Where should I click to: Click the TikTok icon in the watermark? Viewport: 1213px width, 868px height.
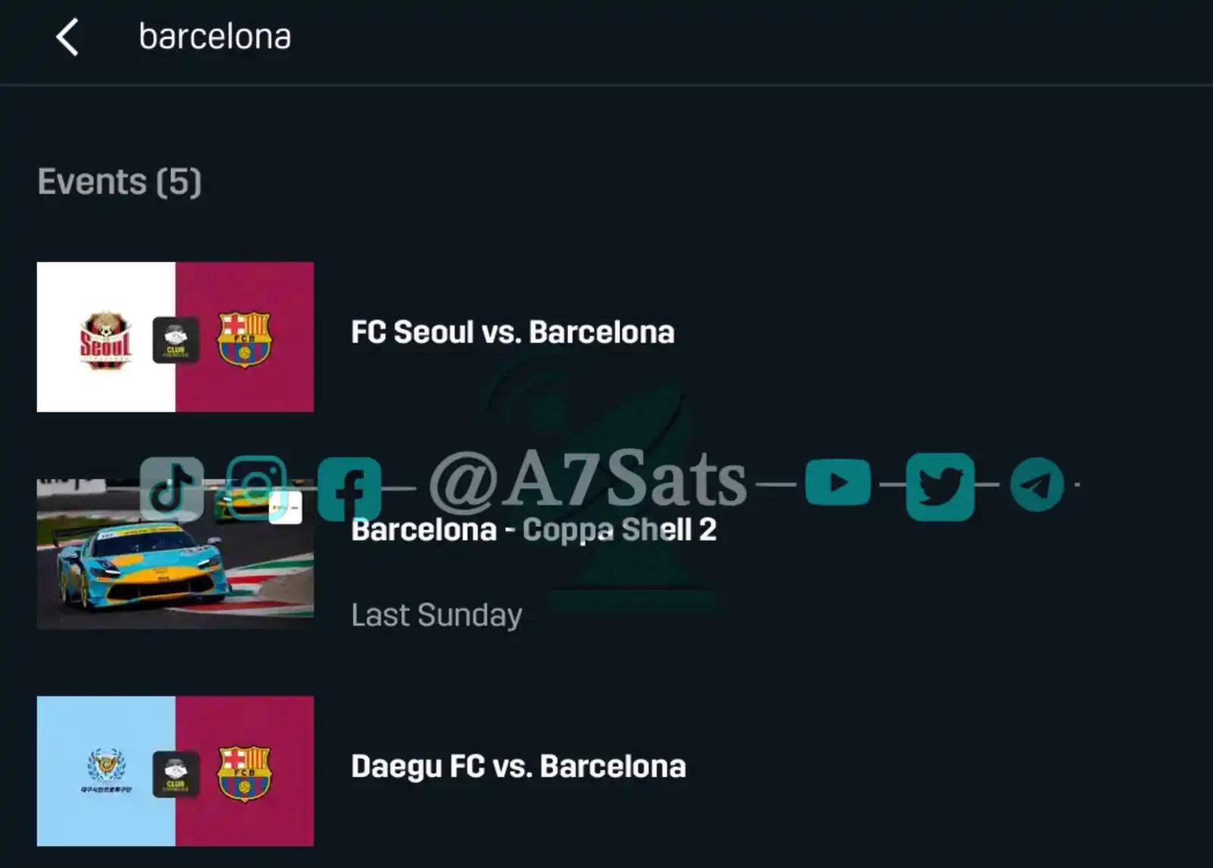click(x=171, y=489)
